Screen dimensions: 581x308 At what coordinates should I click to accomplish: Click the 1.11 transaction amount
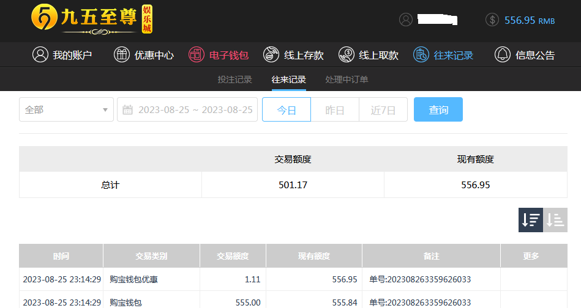[253, 279]
